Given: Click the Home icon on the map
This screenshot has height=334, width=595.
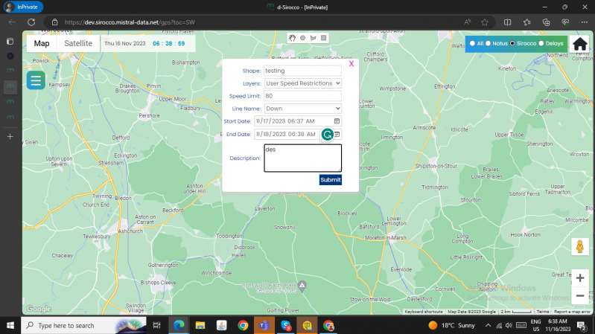Looking at the screenshot, I should pyautogui.click(x=580, y=44).
